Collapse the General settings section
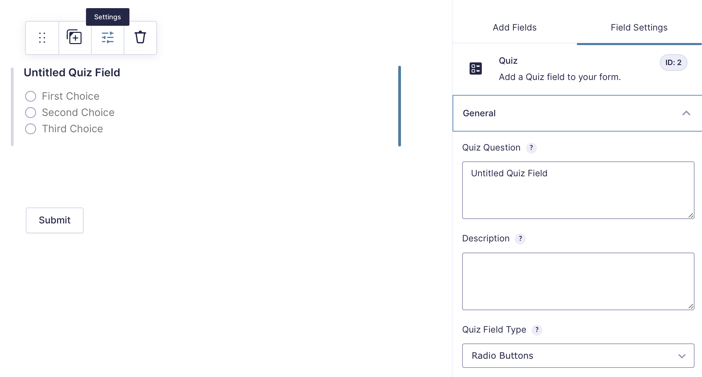The width and height of the screenshot is (702, 377). (686, 113)
